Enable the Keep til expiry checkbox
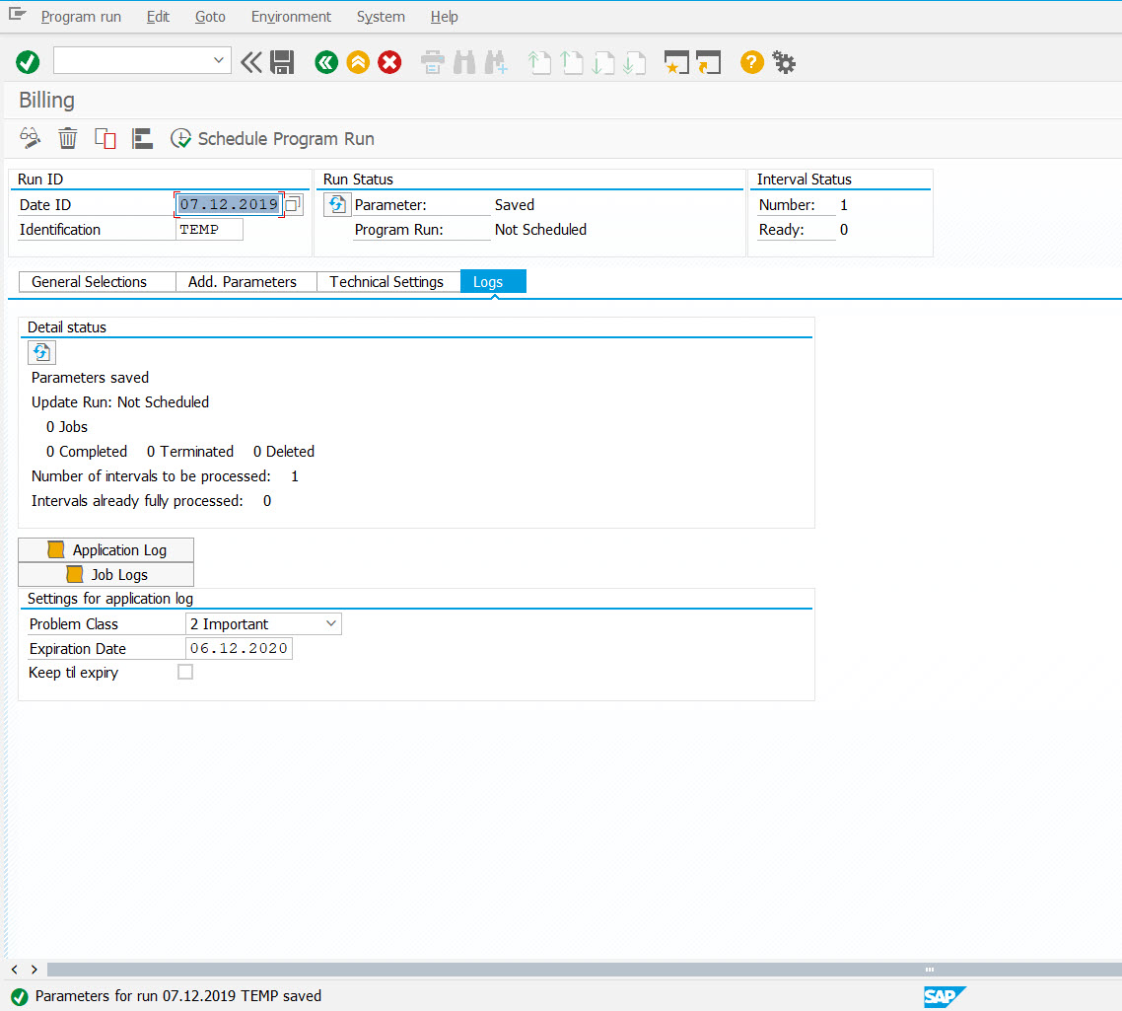The image size is (1122, 1011). 185,672
